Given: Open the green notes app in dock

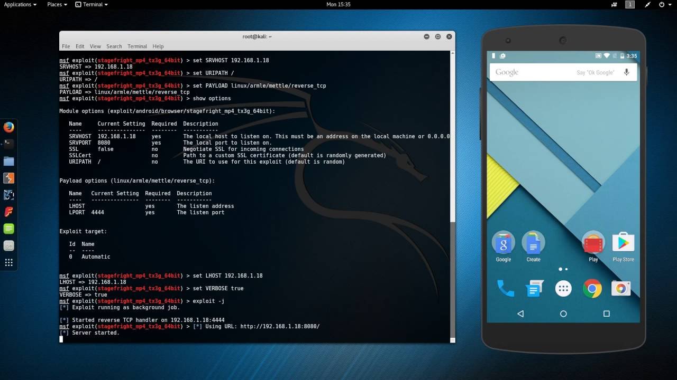Looking at the screenshot, I should [8, 229].
